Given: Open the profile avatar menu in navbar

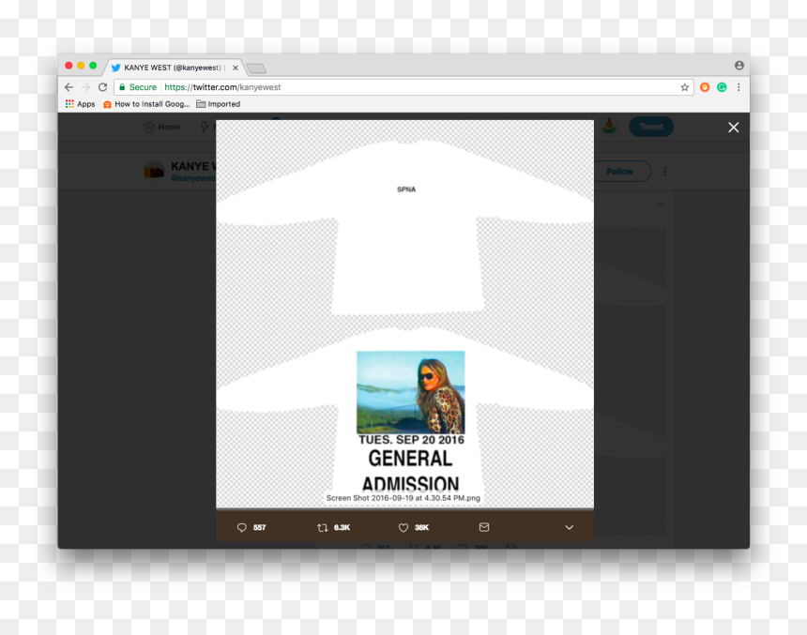Looking at the screenshot, I should click(x=610, y=126).
